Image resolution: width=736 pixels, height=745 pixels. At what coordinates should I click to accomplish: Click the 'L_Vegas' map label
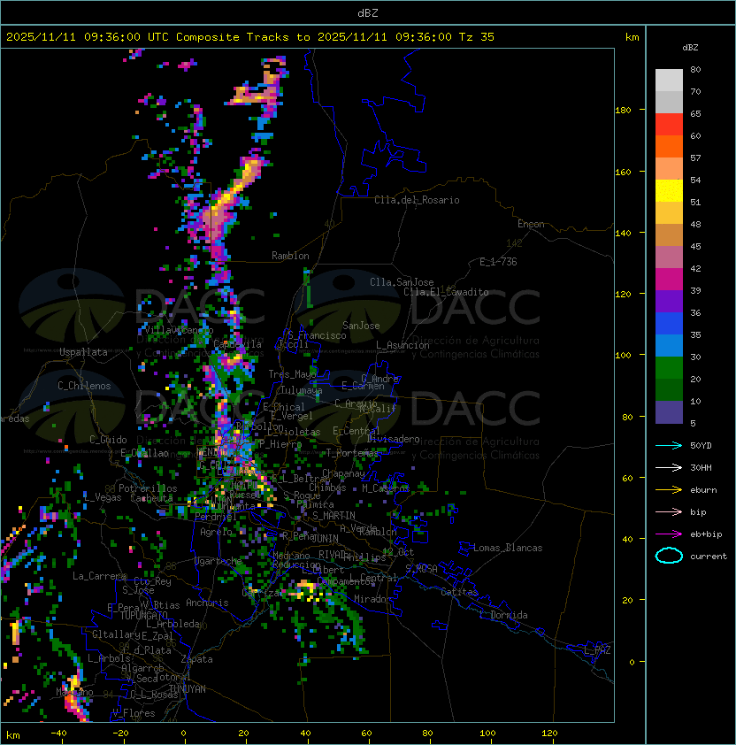point(103,497)
